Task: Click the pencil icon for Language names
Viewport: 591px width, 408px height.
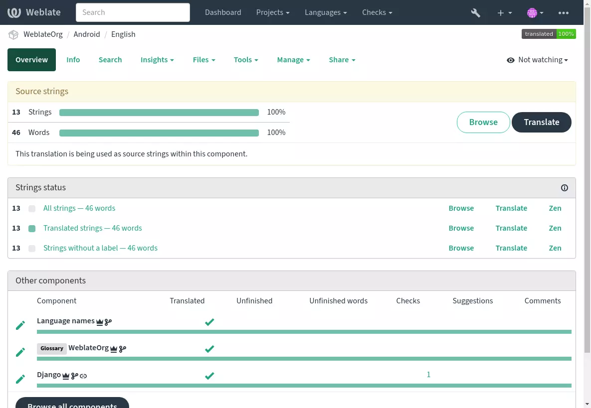Action: 20,325
